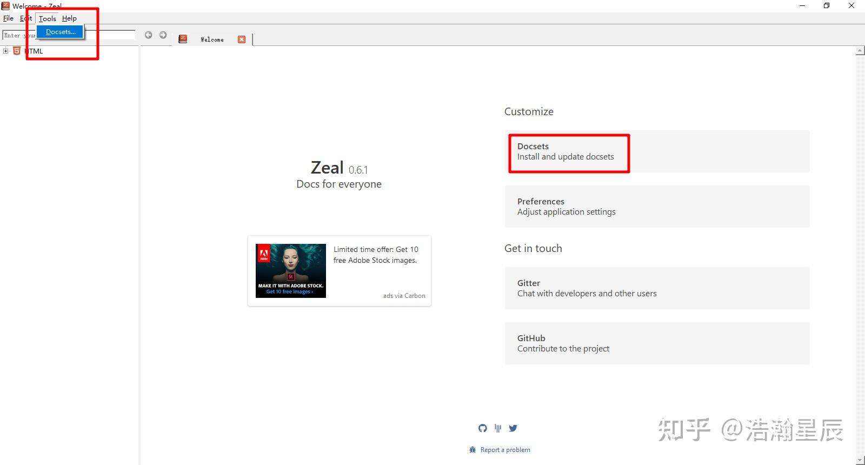The image size is (865, 465).
Task: Click the Zeal icon on the Welcome tab
Action: (x=183, y=39)
